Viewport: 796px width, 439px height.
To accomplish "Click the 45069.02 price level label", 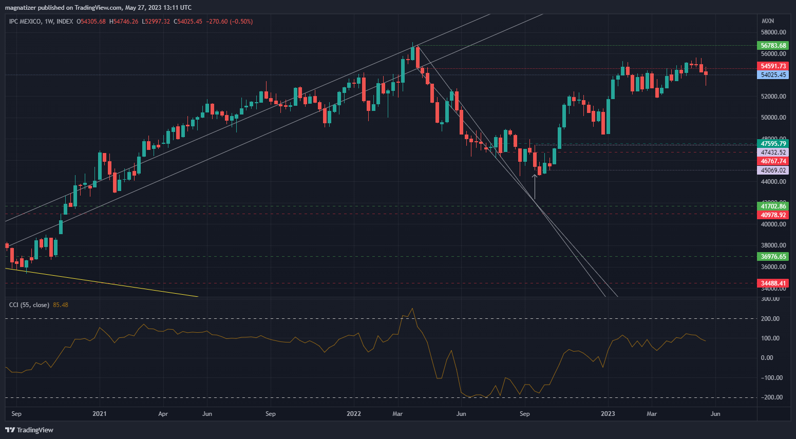I will click(x=773, y=170).
